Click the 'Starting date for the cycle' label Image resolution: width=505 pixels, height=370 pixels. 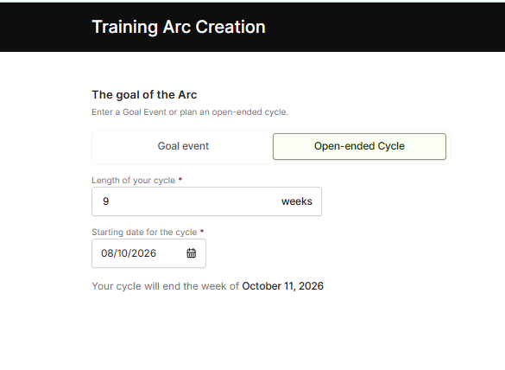tap(144, 232)
